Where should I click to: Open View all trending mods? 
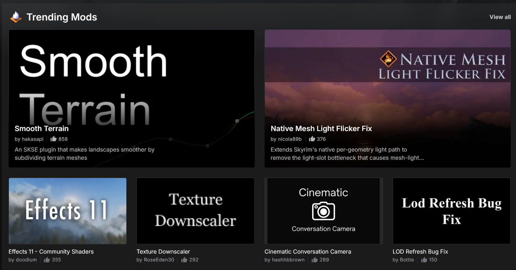click(x=500, y=17)
